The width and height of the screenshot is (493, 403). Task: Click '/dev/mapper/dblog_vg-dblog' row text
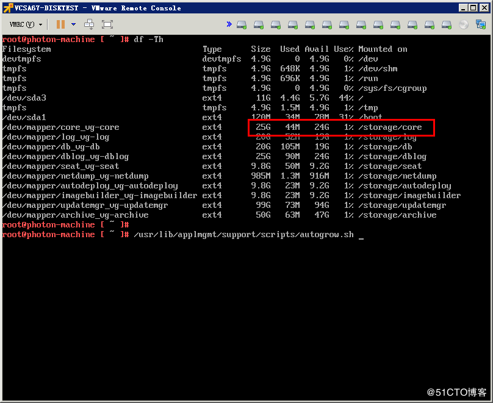pyautogui.click(x=65, y=157)
